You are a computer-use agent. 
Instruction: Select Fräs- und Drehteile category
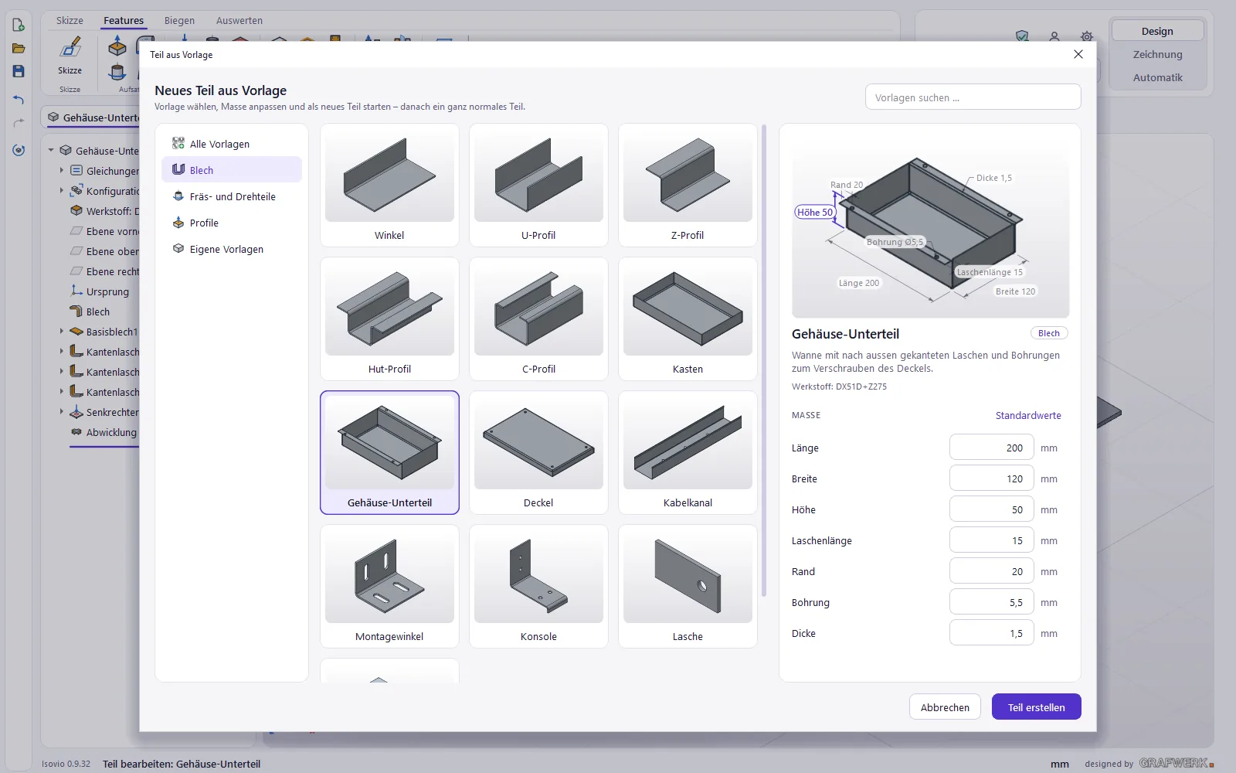[232, 196]
